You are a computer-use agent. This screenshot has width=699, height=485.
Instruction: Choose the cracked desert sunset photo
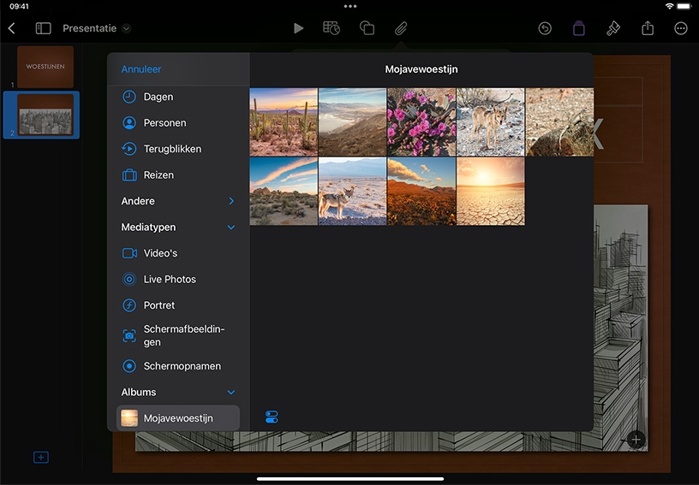coord(490,192)
